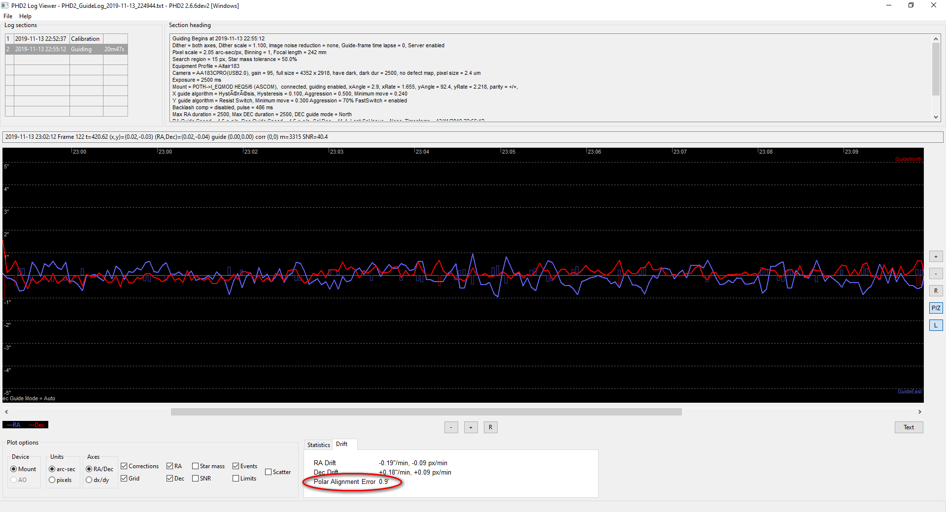Click the horizontal graph scrollbar thumb
Screen dimensions: 946x512
click(426, 412)
